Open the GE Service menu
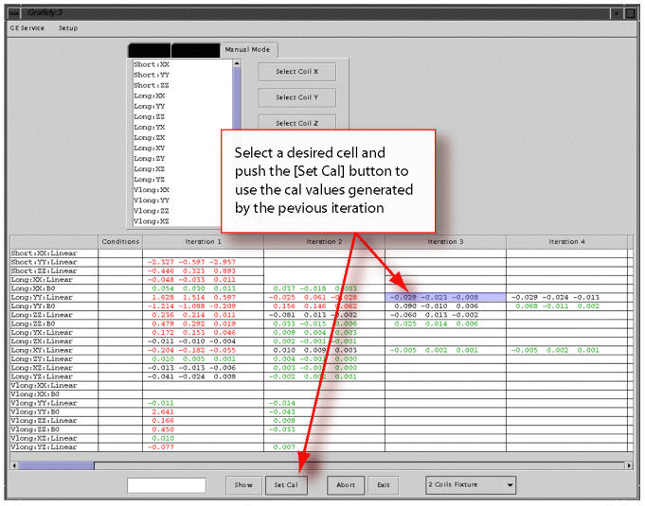 tap(27, 28)
